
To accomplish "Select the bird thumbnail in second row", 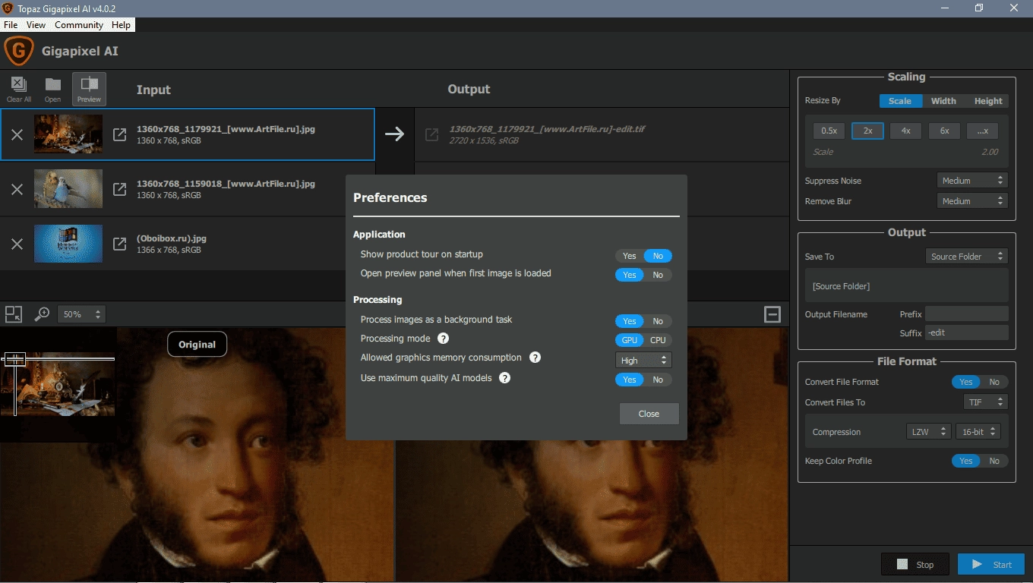I will [x=68, y=188].
